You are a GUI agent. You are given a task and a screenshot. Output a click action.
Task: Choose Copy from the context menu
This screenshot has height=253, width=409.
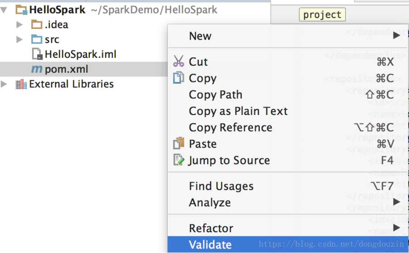pyautogui.click(x=287, y=78)
